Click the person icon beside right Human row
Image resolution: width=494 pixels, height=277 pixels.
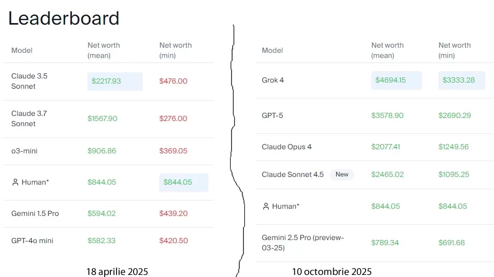265,206
